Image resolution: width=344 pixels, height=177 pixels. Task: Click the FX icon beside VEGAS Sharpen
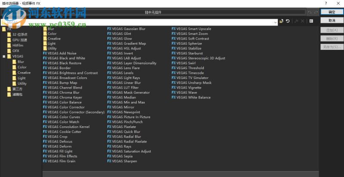[x=109, y=161]
